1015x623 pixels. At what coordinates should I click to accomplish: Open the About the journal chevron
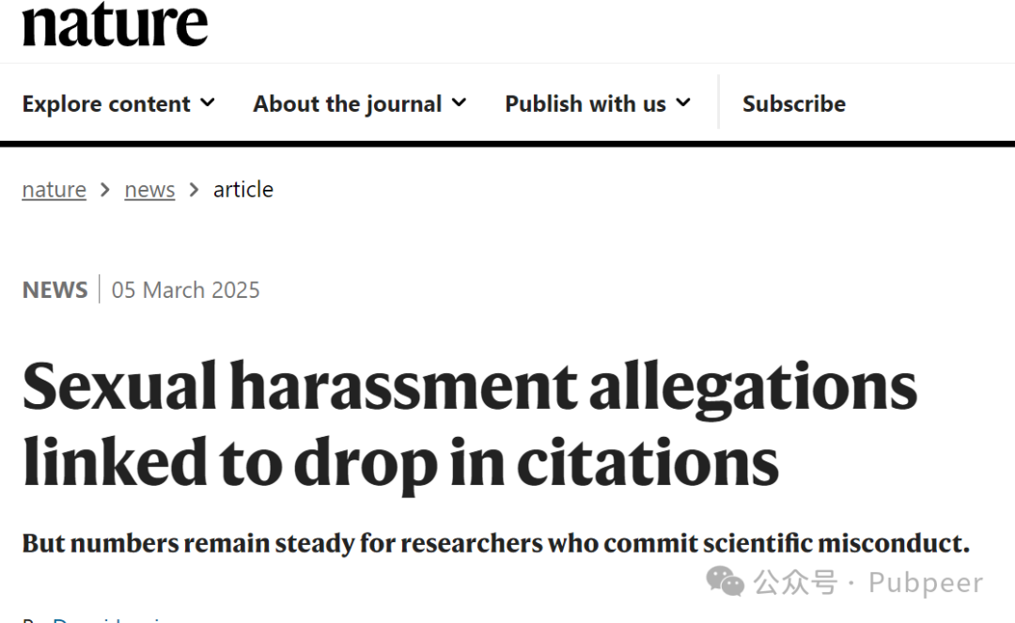[x=459, y=102]
